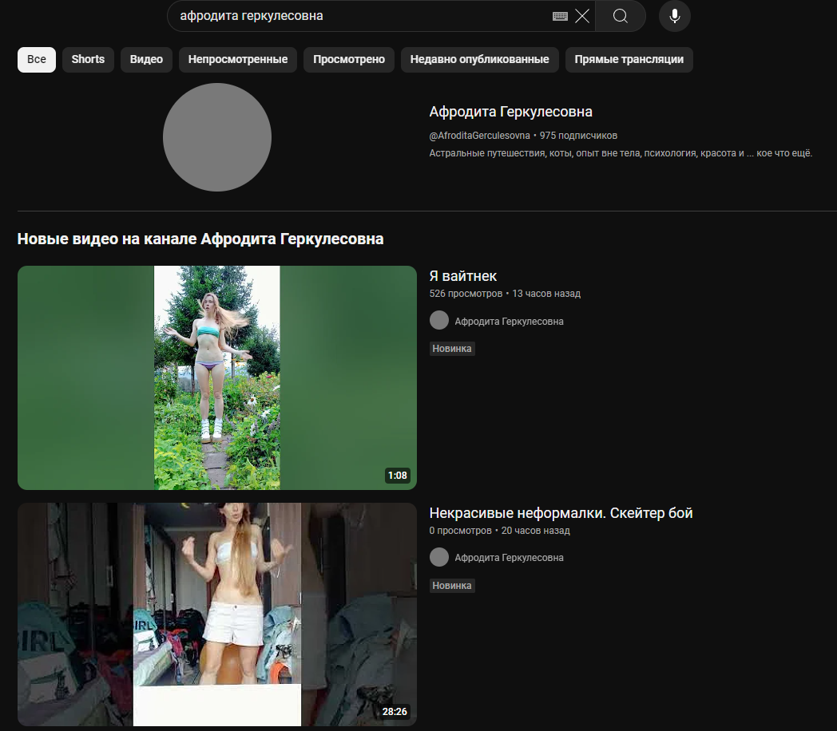Viewport: 837px width, 731px height.
Task: Select the Недавно опубликованные filter chip
Action: 479,59
